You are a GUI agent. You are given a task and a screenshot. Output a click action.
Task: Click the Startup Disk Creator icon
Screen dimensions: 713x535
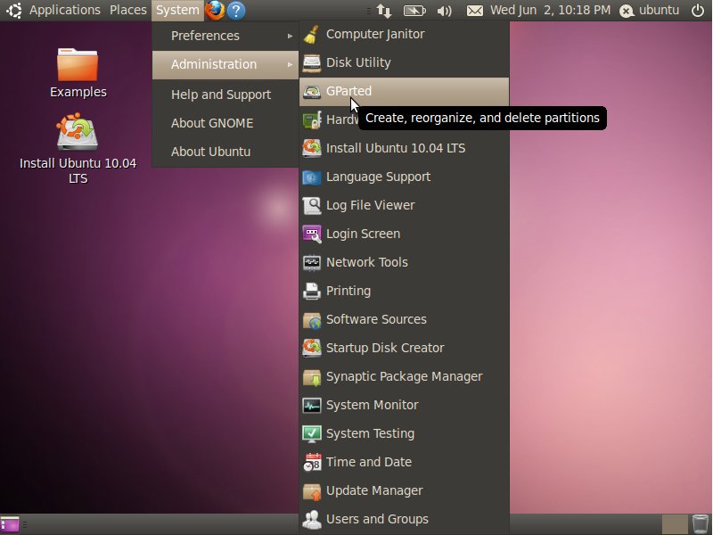point(311,348)
